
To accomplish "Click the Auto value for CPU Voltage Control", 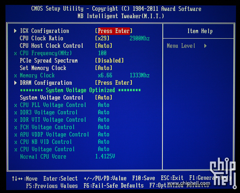I will pos(104,149).
